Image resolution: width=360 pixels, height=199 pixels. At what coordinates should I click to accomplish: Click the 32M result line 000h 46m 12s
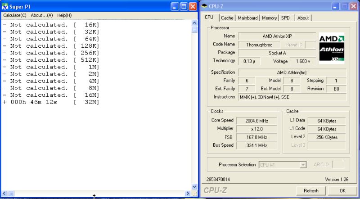pyautogui.click(x=51, y=102)
